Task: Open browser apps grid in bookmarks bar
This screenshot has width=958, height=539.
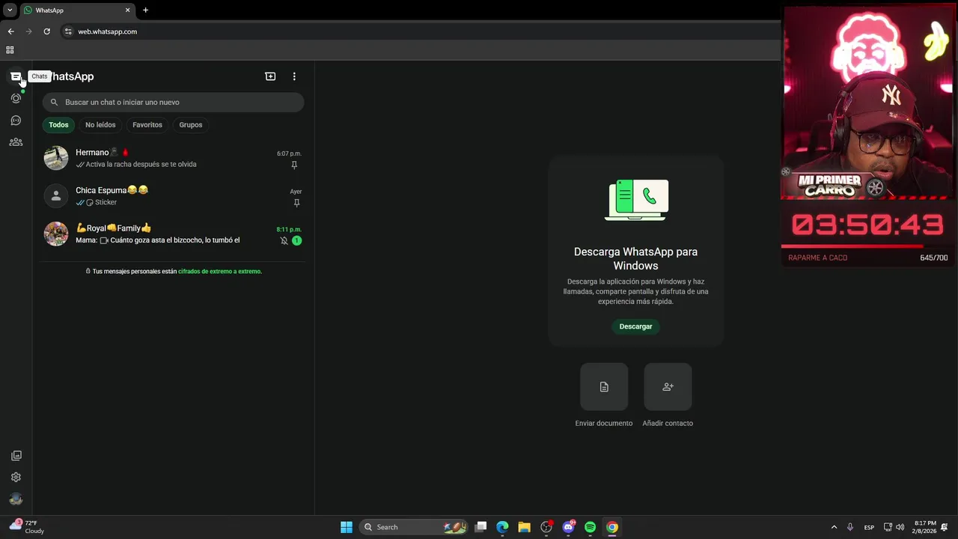Action: pos(10,50)
